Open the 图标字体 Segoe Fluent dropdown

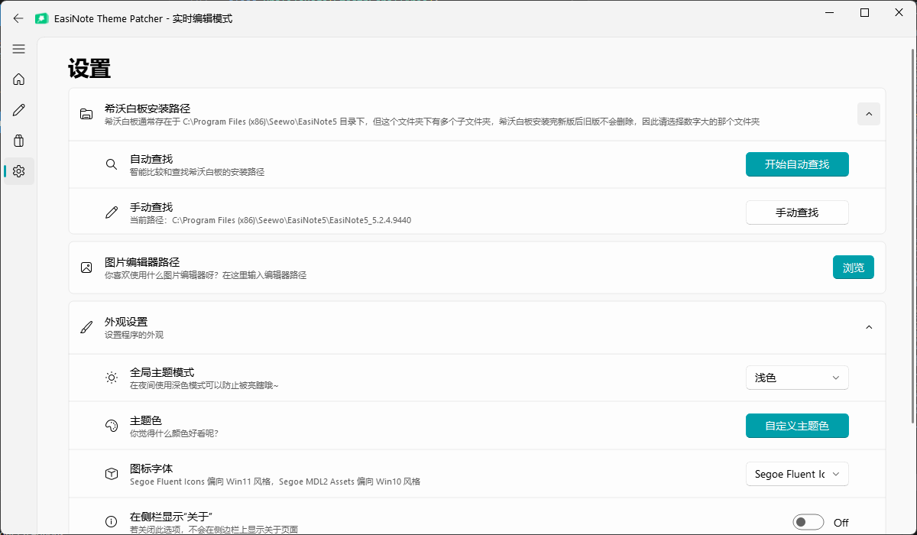pyautogui.click(x=796, y=474)
